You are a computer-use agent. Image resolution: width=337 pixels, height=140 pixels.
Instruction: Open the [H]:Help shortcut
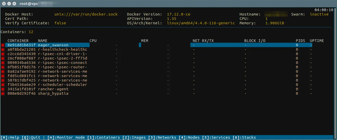(8, 137)
